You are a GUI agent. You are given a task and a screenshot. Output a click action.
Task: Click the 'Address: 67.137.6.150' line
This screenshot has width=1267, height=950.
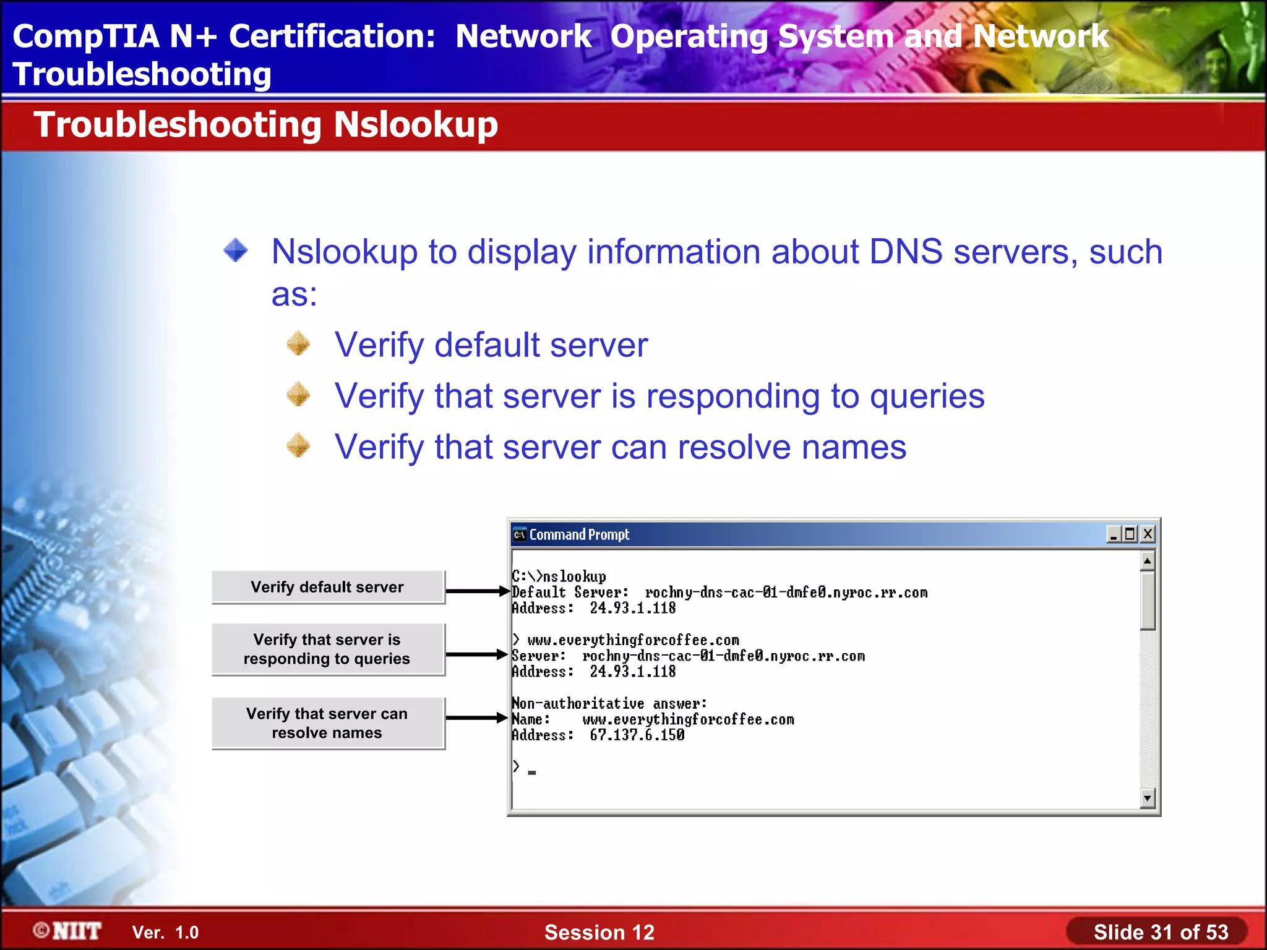pyautogui.click(x=598, y=735)
